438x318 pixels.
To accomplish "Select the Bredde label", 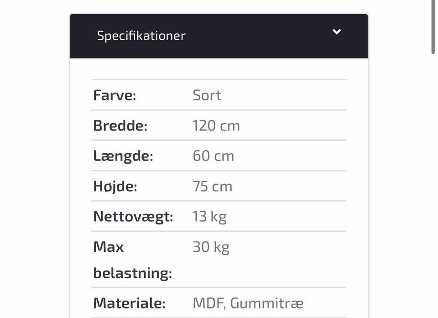I will (x=120, y=126).
